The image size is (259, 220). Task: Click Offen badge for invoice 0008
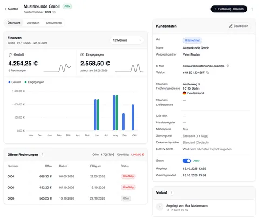[x=126, y=198]
